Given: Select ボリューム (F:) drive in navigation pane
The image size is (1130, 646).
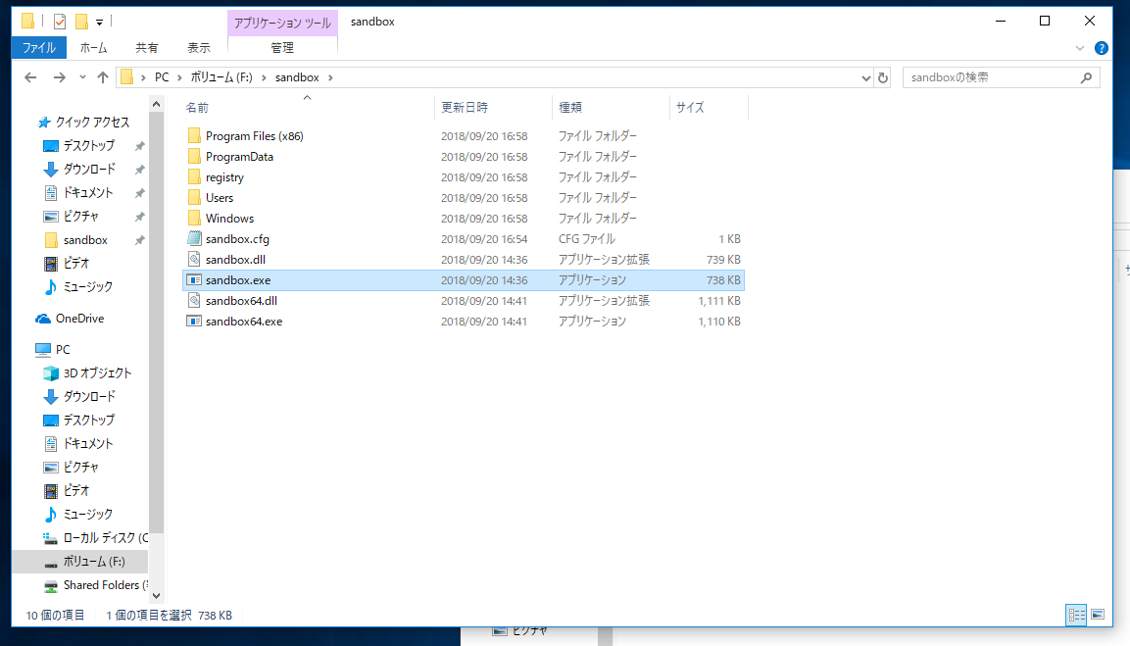Looking at the screenshot, I should tap(94, 562).
